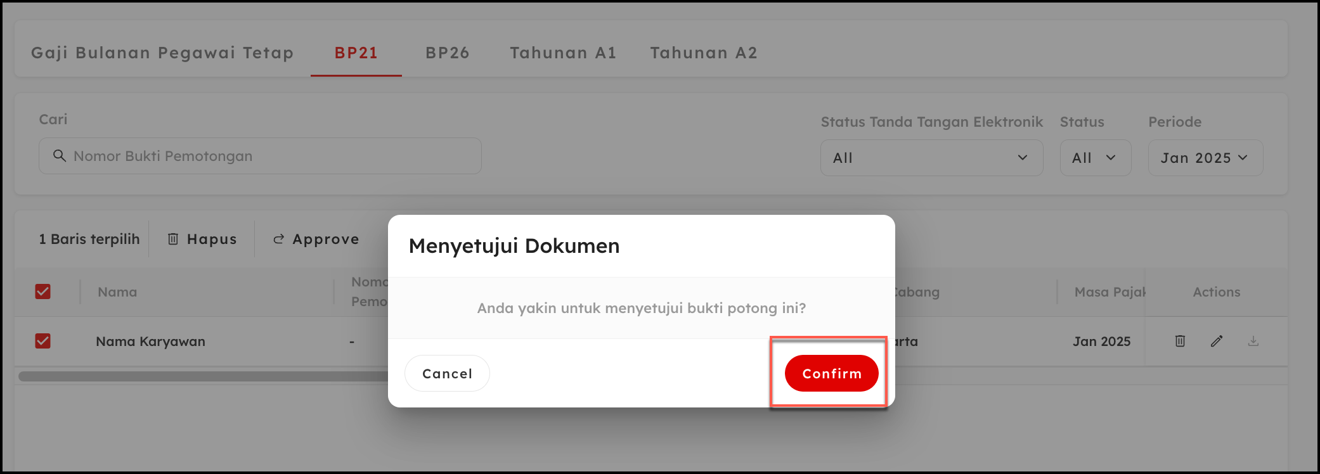Click the magnifier icon in search field
The image size is (1320, 474).
pos(59,156)
